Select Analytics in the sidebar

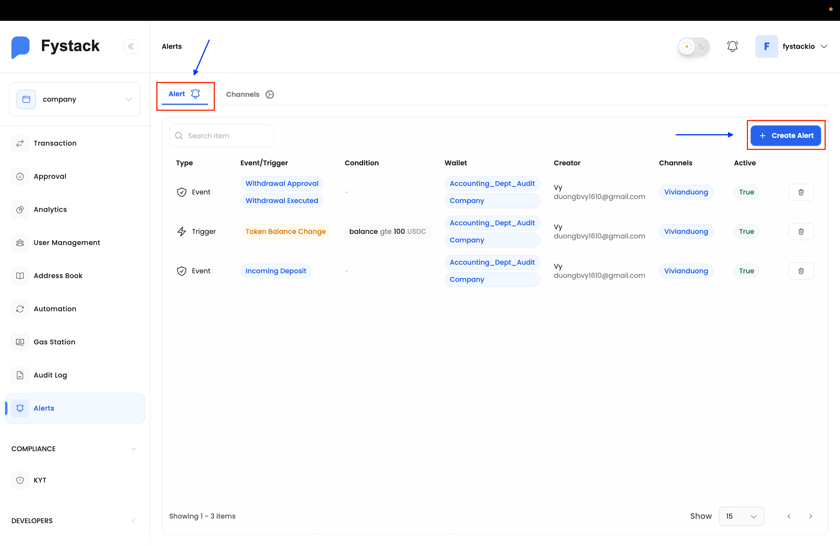pyautogui.click(x=50, y=209)
